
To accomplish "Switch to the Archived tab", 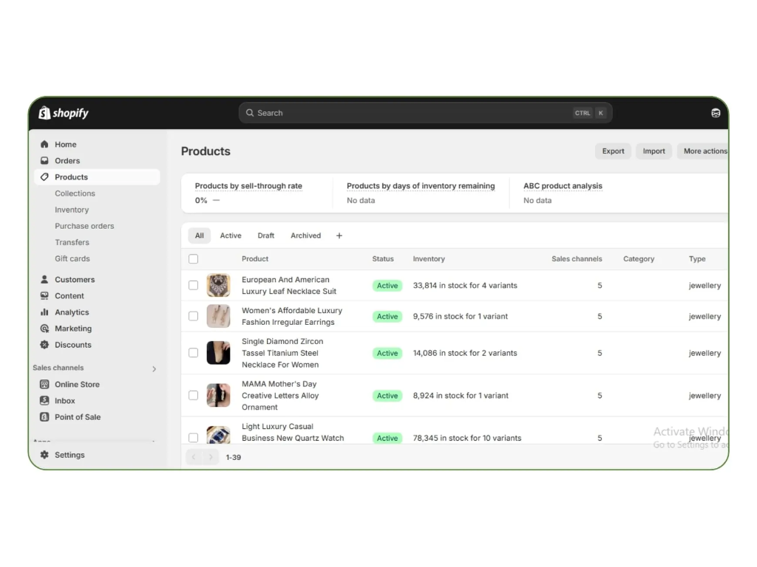I will point(305,236).
